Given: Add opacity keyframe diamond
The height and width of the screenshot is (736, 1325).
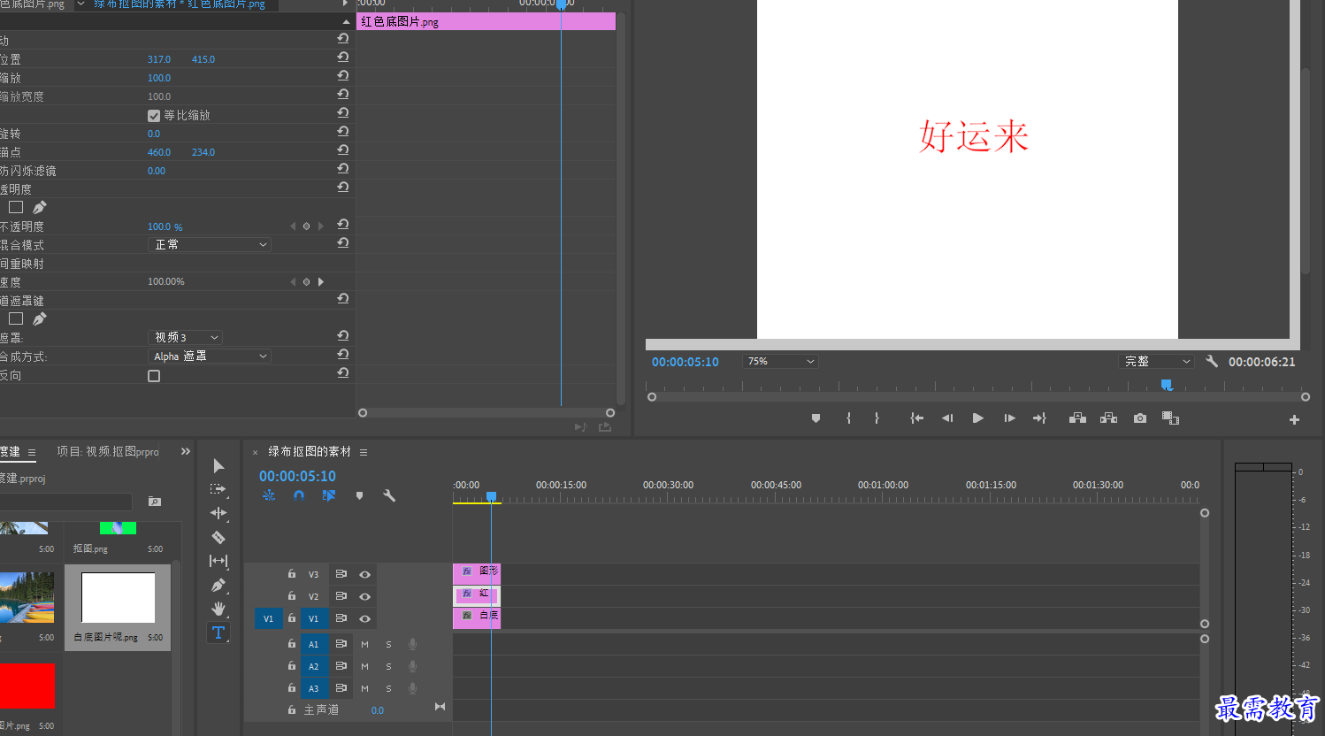Looking at the screenshot, I should coord(306,226).
